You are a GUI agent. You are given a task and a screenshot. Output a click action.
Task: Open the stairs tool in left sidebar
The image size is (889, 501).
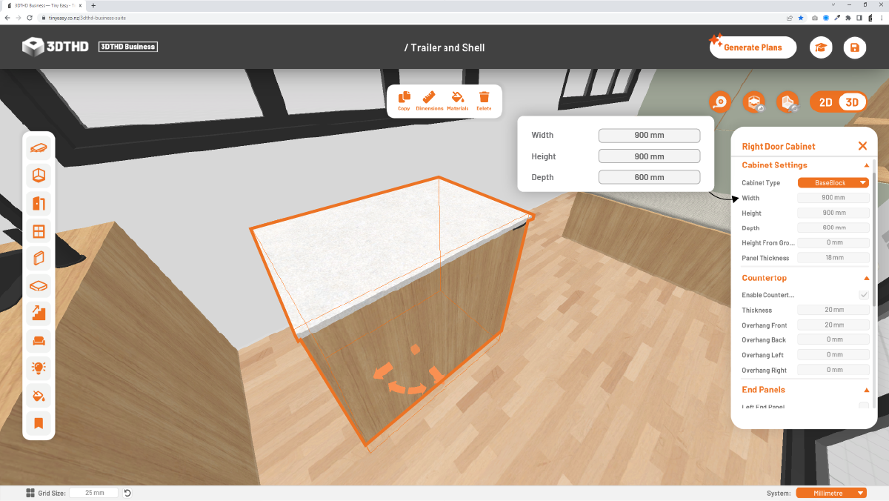click(x=39, y=313)
